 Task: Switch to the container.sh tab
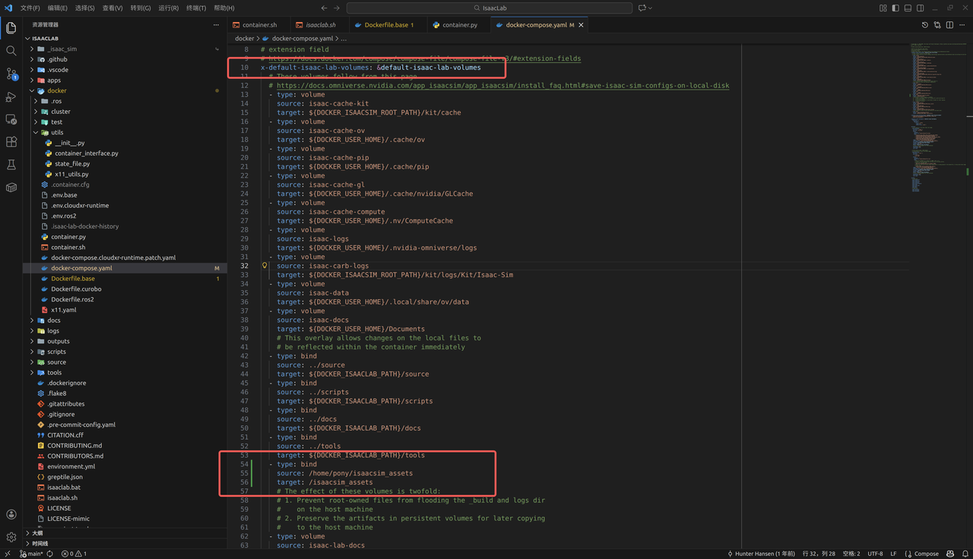259,25
